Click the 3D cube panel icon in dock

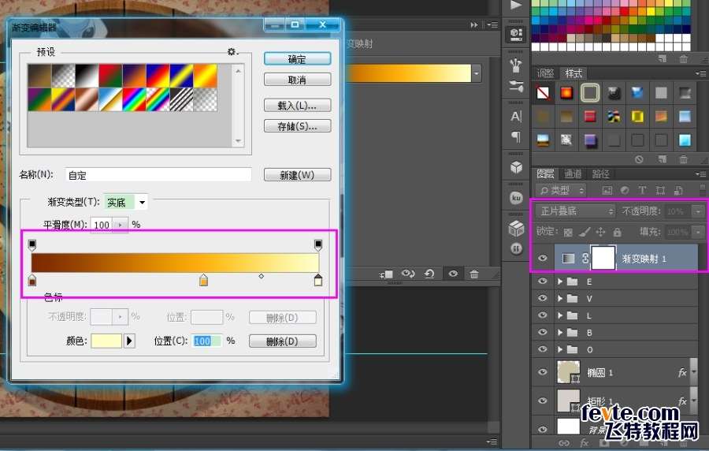(516, 168)
